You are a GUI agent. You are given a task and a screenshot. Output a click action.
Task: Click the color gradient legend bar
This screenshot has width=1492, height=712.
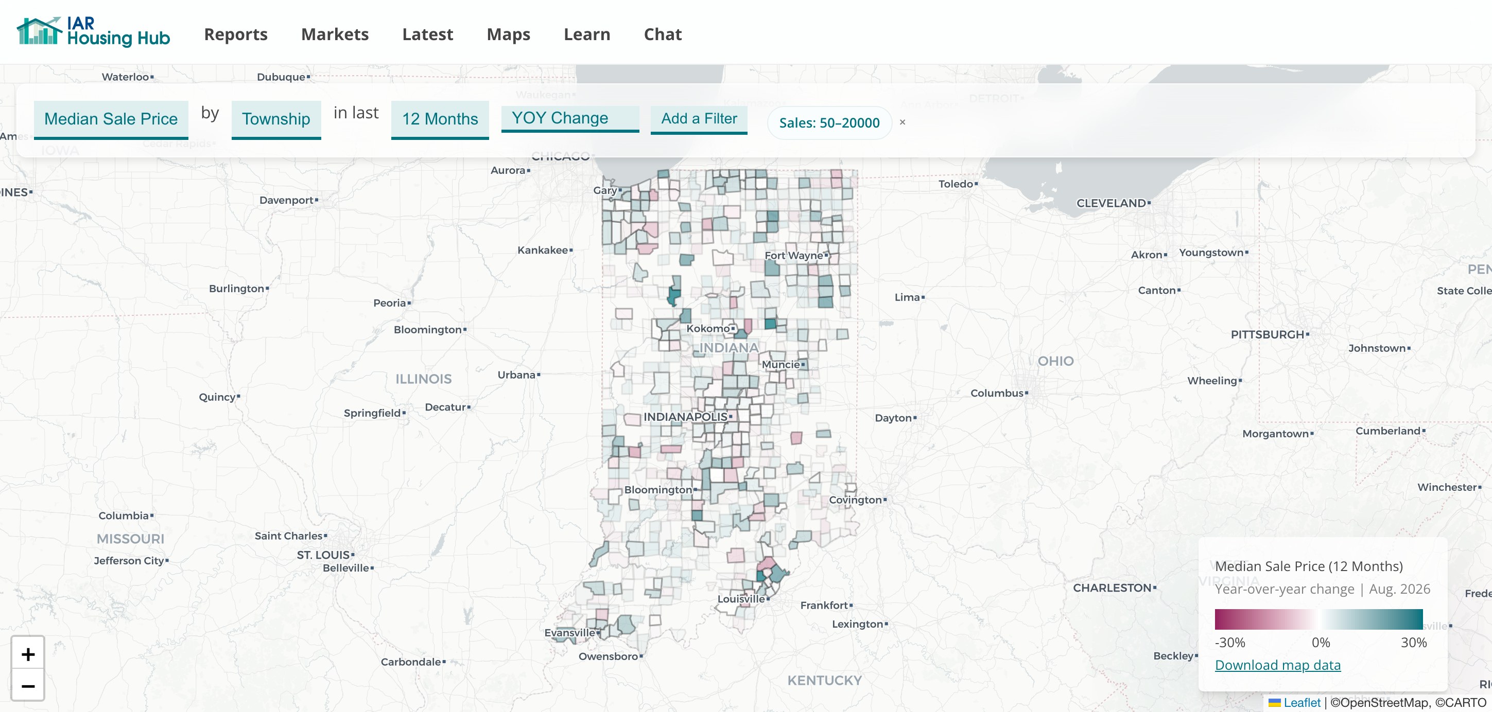(x=1319, y=619)
